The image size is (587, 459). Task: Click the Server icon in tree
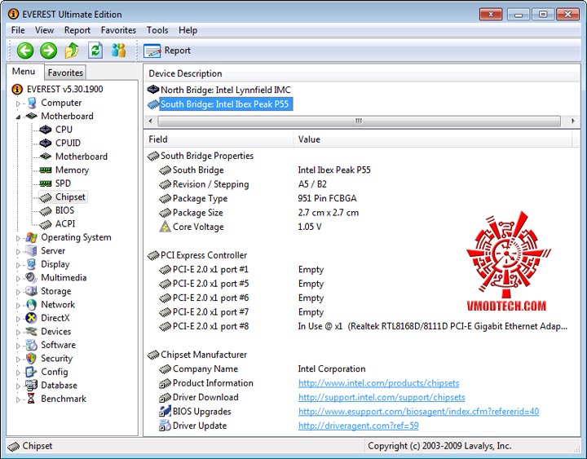tap(32, 251)
